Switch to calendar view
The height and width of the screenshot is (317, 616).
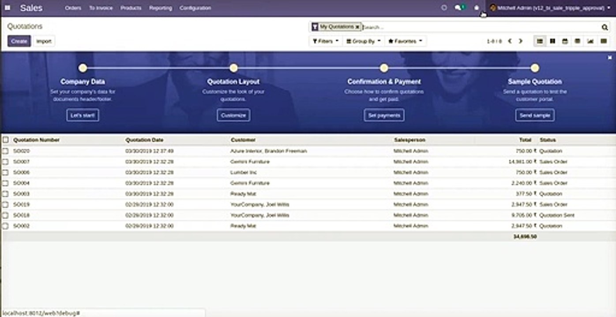pyautogui.click(x=565, y=41)
